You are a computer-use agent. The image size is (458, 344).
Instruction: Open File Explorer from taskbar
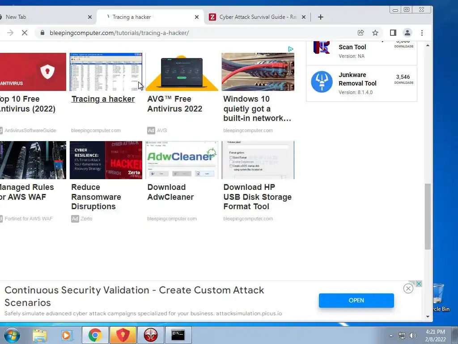click(x=40, y=335)
